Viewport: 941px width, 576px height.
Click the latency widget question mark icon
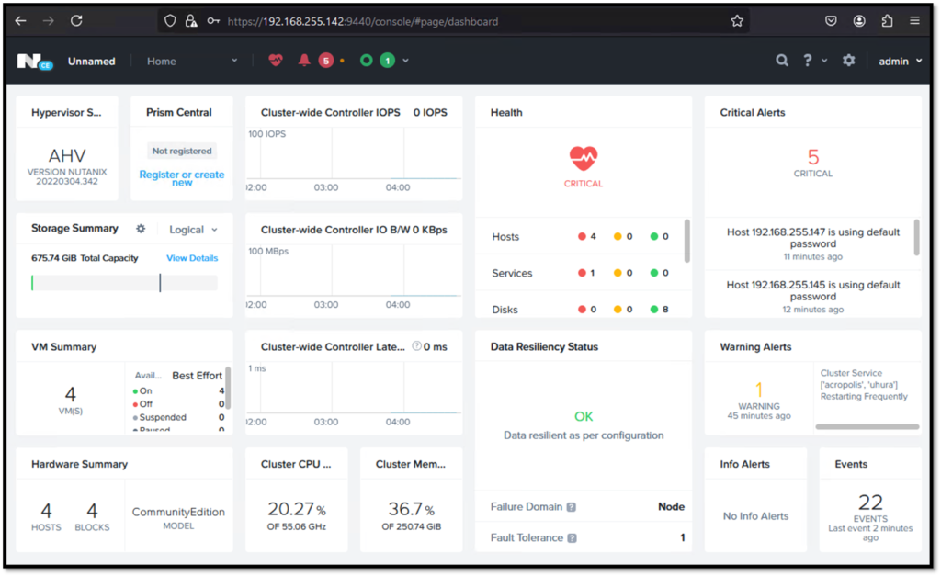416,346
